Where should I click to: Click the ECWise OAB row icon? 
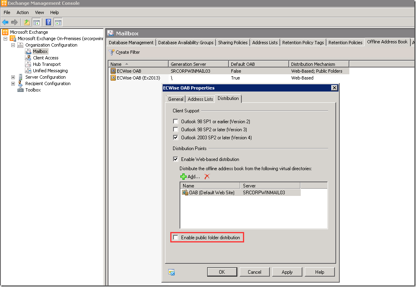pos(113,71)
